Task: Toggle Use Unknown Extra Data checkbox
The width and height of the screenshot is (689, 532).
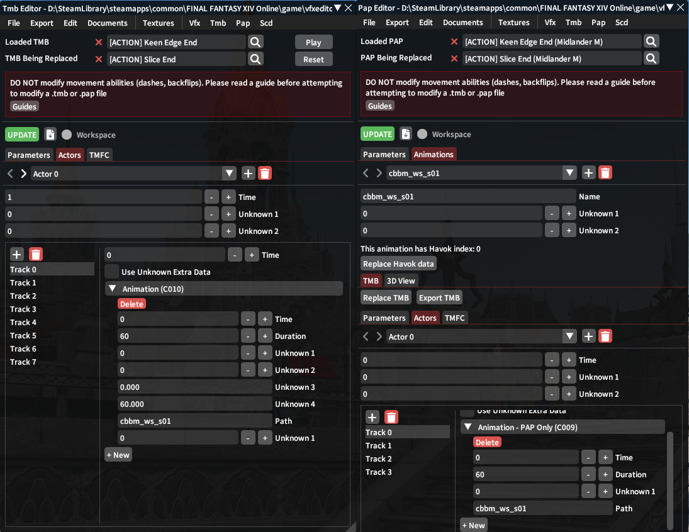Action: (x=111, y=272)
